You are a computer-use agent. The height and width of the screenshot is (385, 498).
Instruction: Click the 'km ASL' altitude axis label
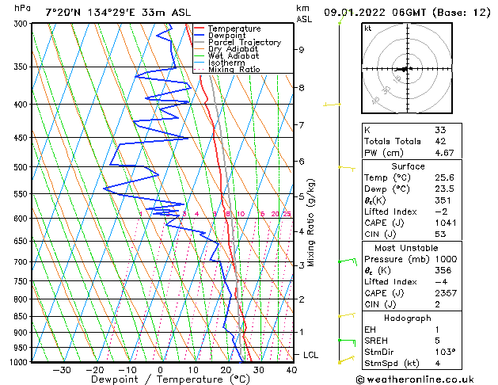point(304,14)
